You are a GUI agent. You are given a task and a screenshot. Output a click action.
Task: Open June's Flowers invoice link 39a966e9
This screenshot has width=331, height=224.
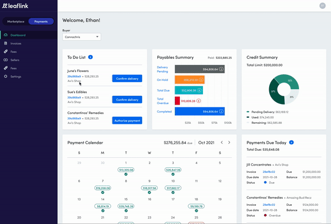(x=74, y=77)
